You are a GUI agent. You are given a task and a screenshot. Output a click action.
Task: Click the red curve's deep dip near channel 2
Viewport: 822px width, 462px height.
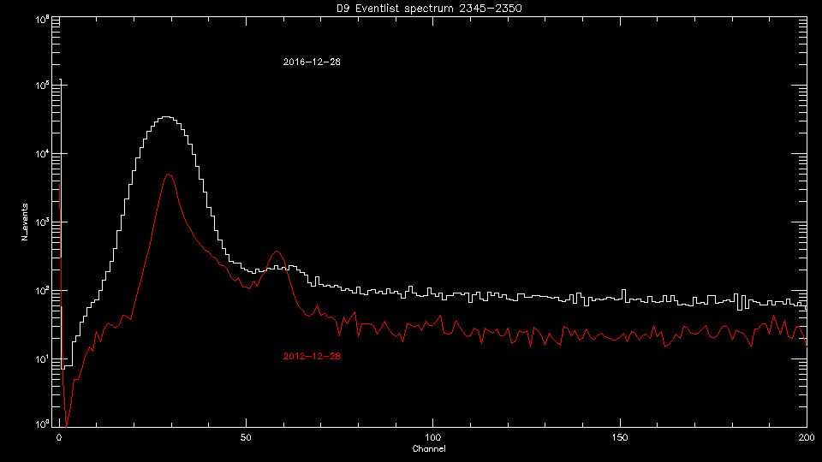pyautogui.click(x=67, y=424)
